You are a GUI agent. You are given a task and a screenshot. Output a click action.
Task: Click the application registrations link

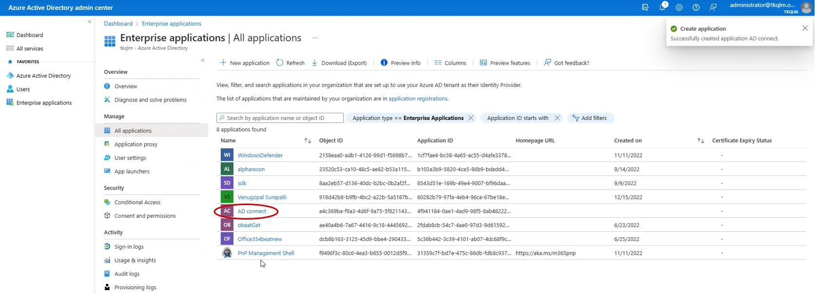(418, 99)
